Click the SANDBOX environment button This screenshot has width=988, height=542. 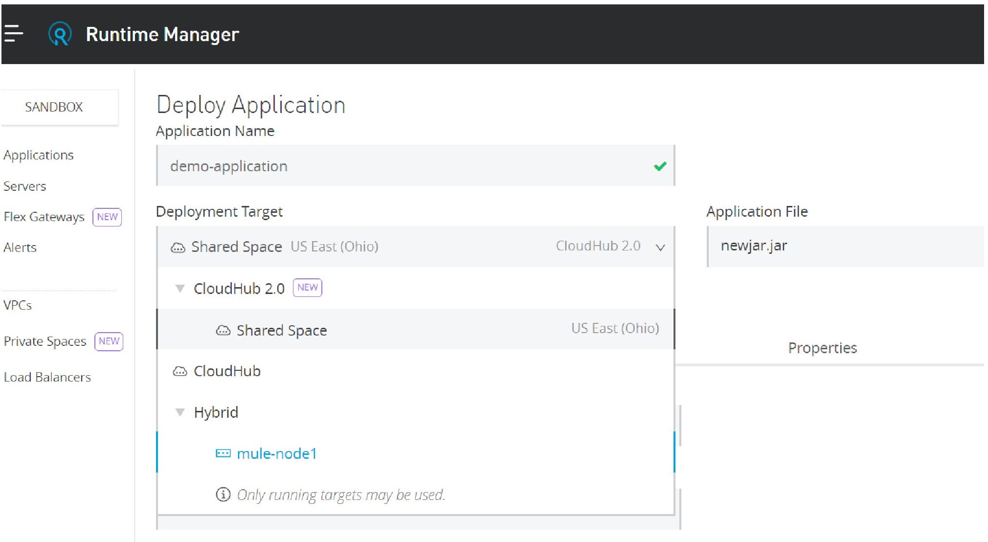[x=54, y=107]
